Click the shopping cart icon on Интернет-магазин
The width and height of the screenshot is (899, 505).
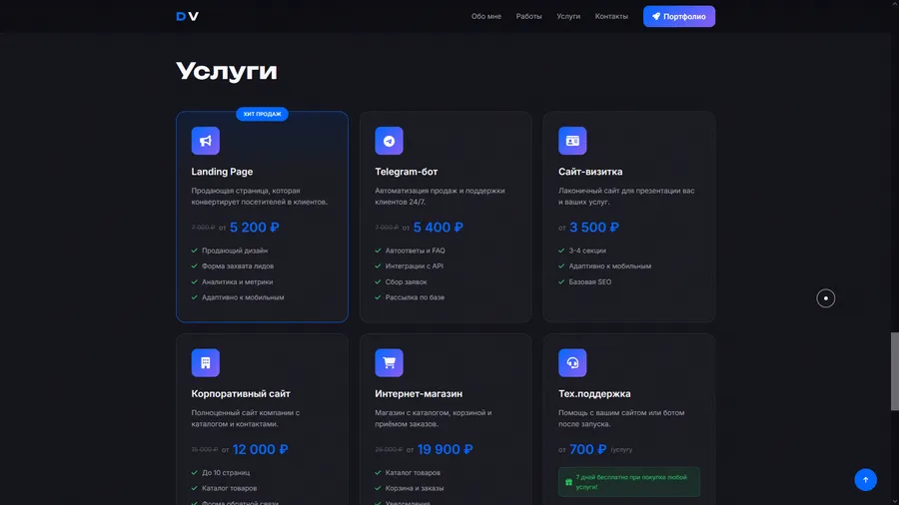click(389, 363)
